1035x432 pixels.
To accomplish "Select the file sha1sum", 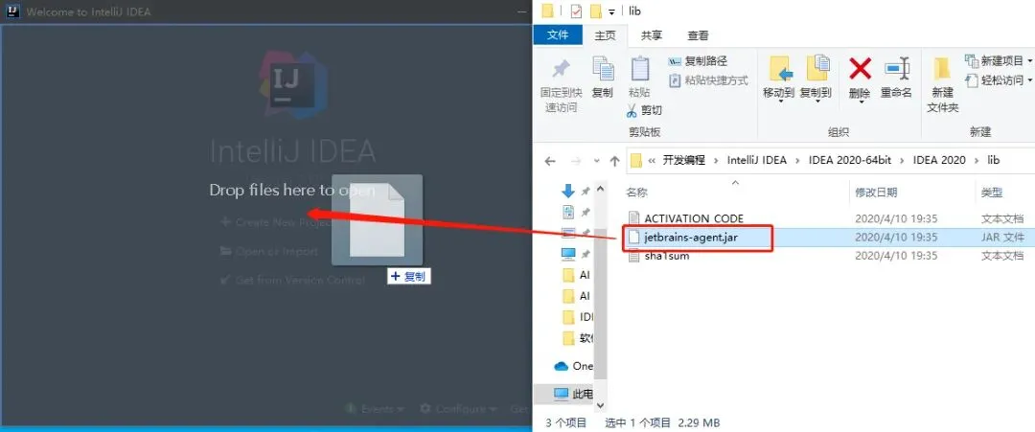I will click(x=667, y=255).
